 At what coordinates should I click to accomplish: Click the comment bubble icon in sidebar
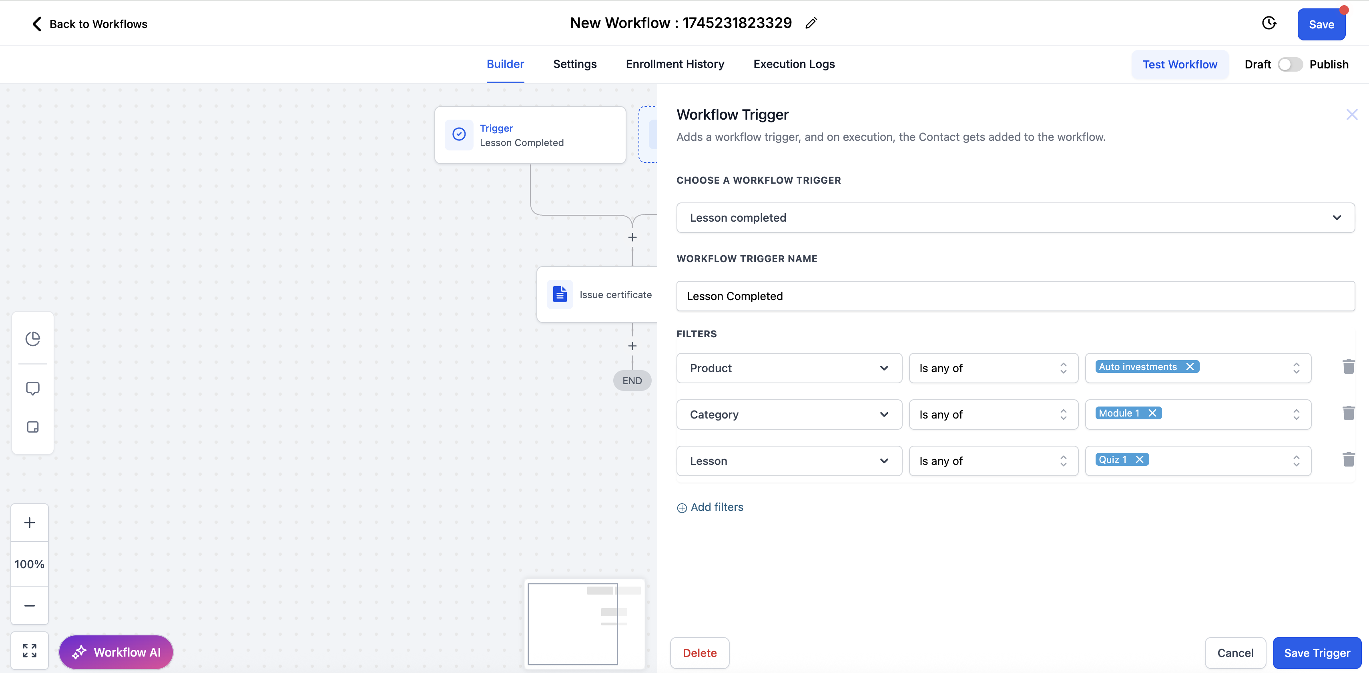point(33,389)
